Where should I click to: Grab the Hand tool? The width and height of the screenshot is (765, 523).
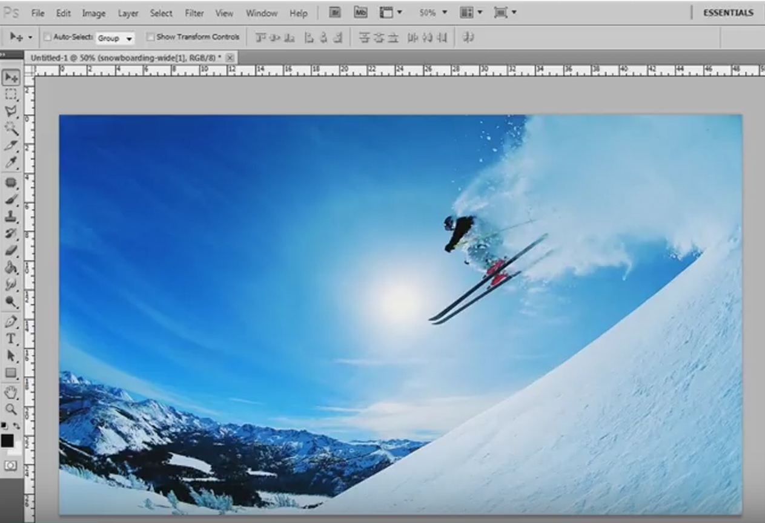10,392
